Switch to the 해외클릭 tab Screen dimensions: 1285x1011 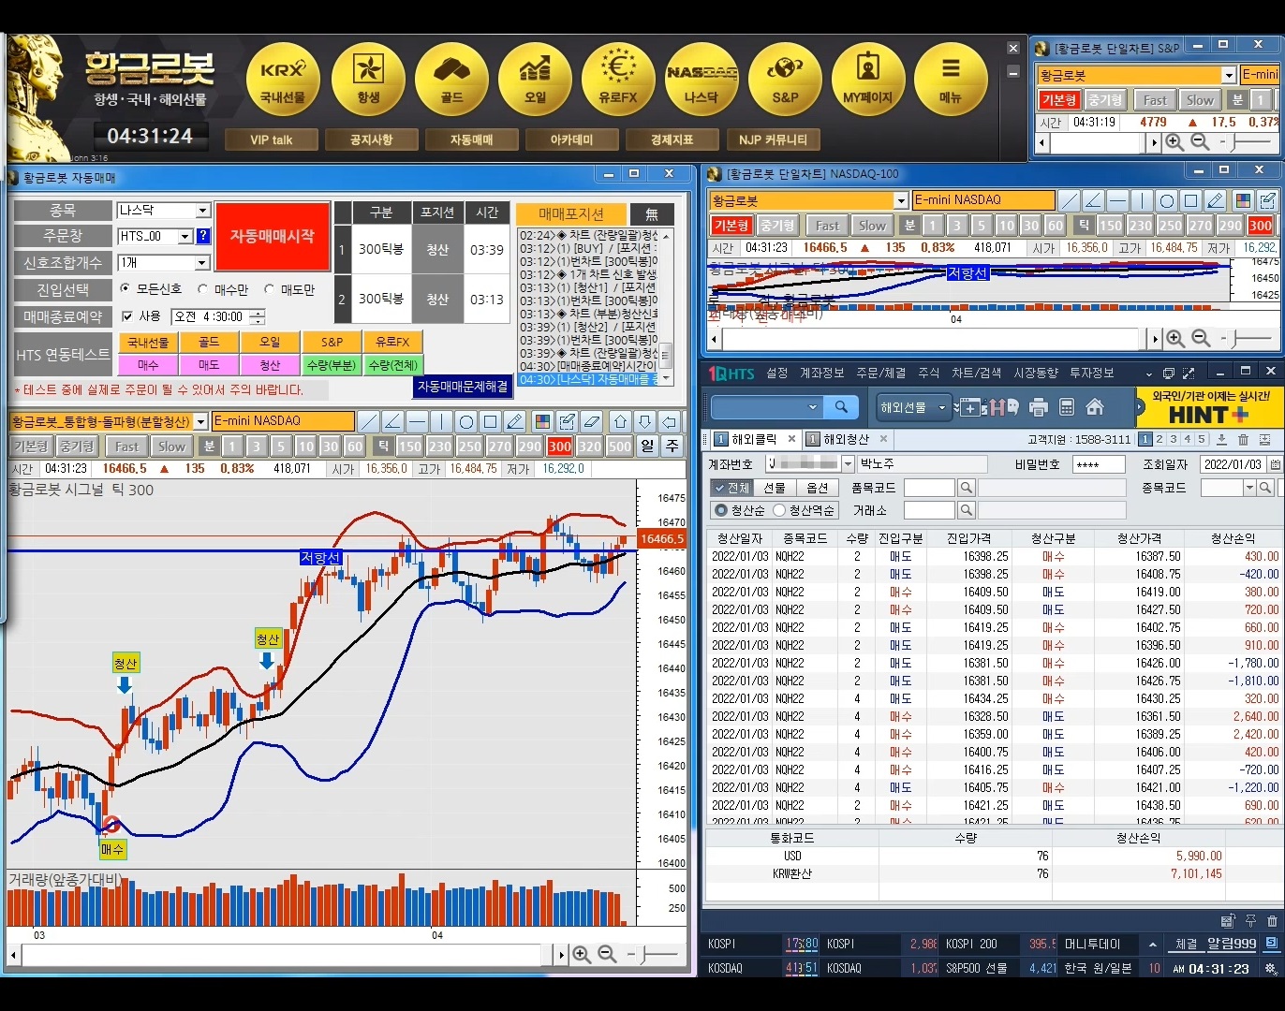(x=754, y=439)
